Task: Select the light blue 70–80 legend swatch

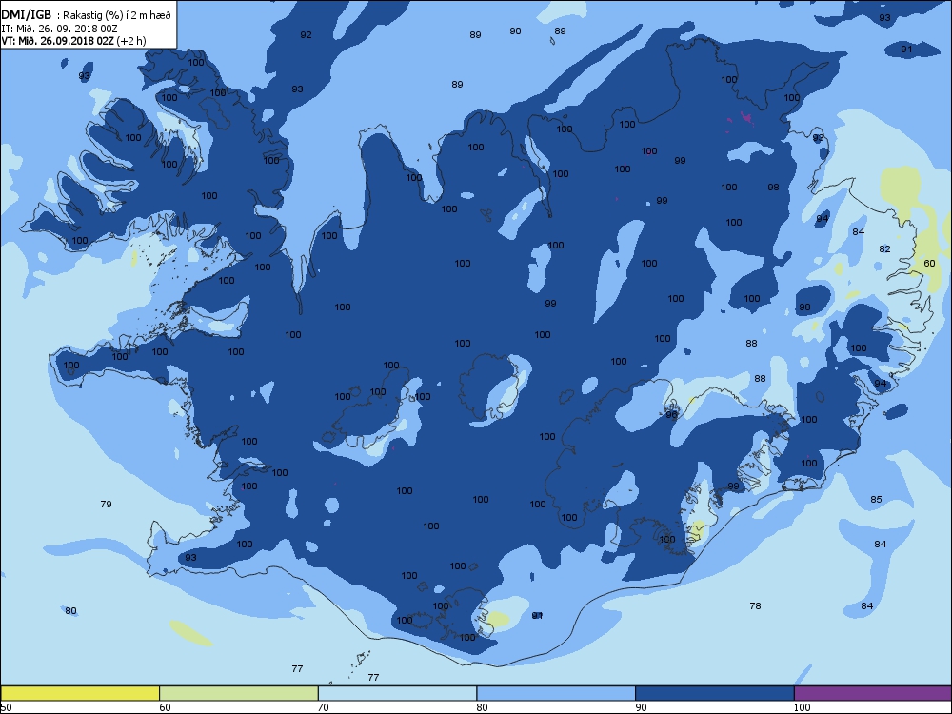Action: tap(397, 693)
